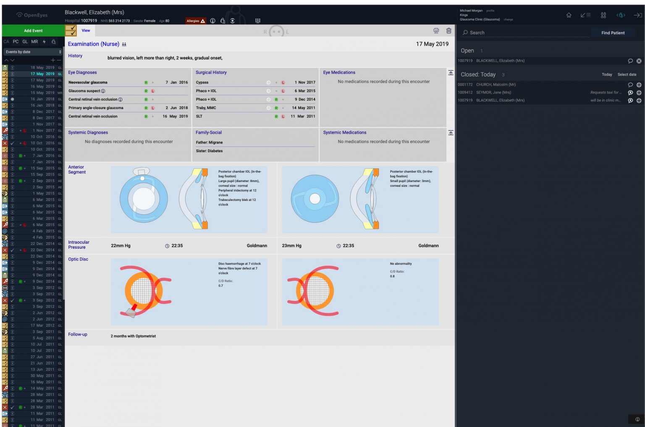Screen dimensions: 645x427
Task: Toggle eye icon on 18 May 2019 event
Action: 13,68
